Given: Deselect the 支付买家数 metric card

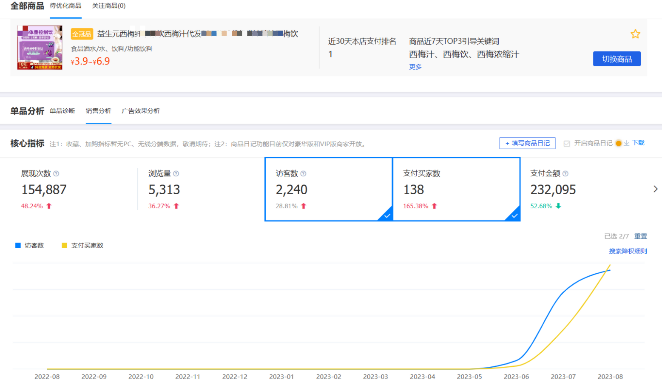Looking at the screenshot, I should [456, 190].
